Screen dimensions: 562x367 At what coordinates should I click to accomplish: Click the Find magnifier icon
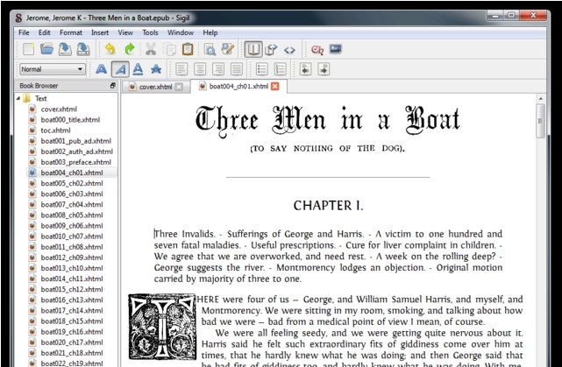point(210,49)
